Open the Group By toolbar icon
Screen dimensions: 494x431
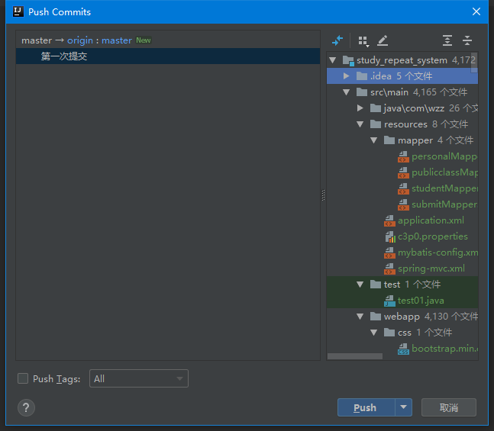click(363, 41)
